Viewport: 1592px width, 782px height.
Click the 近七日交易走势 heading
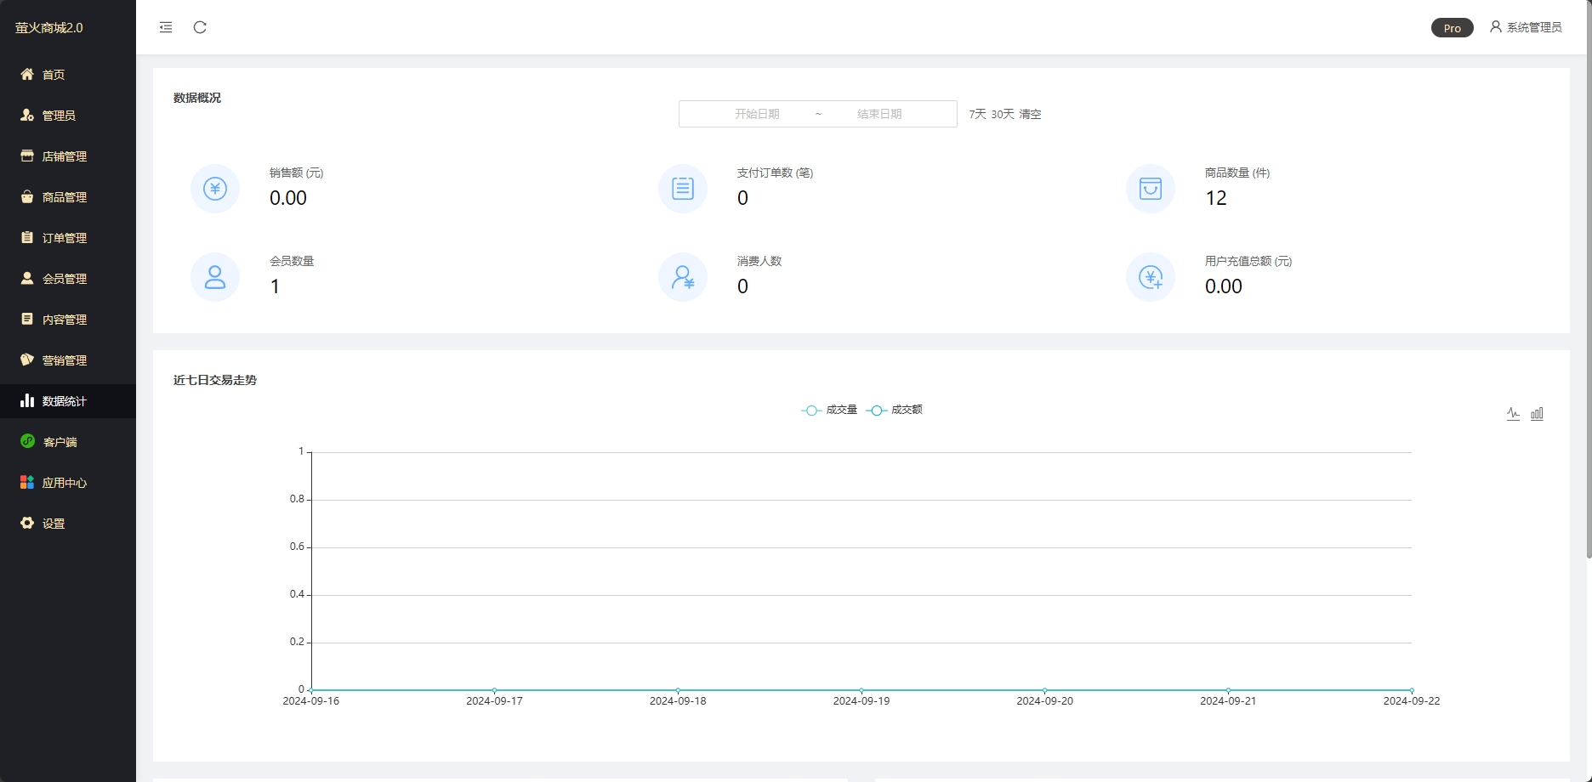click(215, 380)
